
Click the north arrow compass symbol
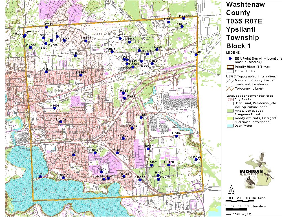231,189
